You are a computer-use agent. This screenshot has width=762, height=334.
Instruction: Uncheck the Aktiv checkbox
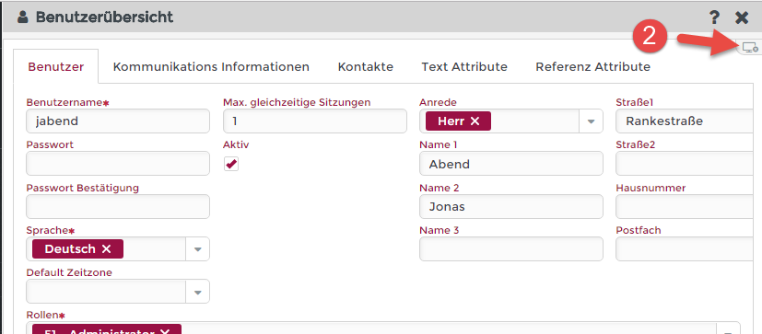[231, 164]
